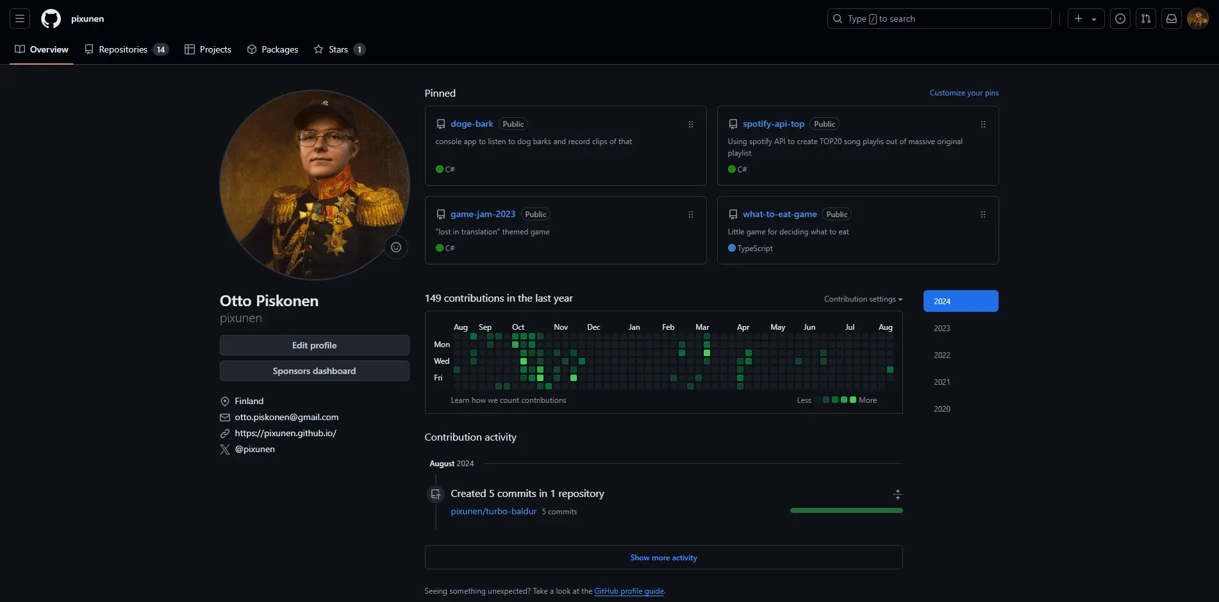The width and height of the screenshot is (1219, 602).
Task: Open the Stars tab
Action: point(339,49)
